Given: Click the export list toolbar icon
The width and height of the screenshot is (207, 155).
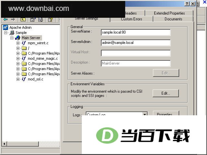Looking at the screenshot, I should [41, 20].
